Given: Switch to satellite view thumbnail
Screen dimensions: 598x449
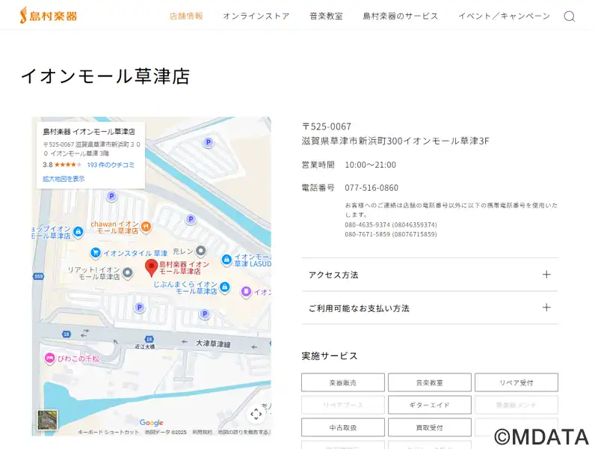Looking at the screenshot, I should tap(47, 420).
